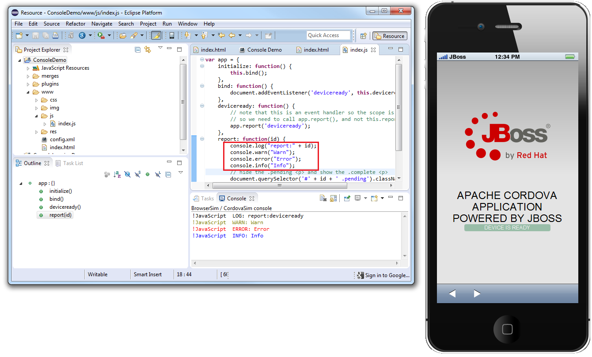The height and width of the screenshot is (357, 592).
Task: Click the editor vertical scrollbar thumb
Action: click(x=398, y=107)
